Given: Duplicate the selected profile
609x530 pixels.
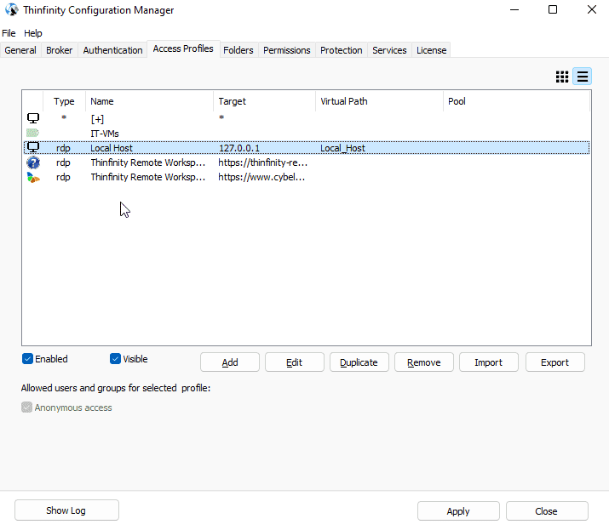Looking at the screenshot, I should coord(359,362).
